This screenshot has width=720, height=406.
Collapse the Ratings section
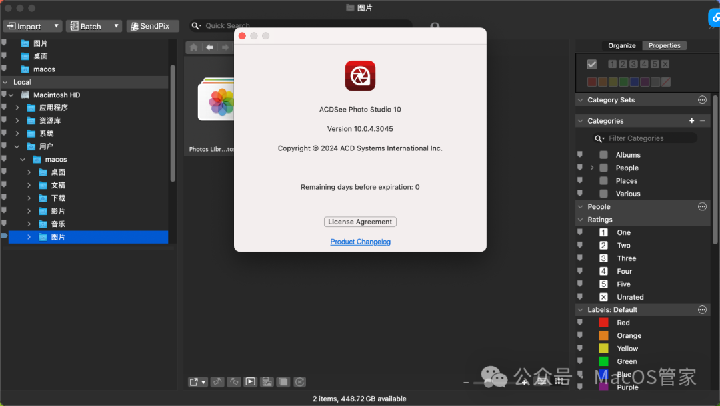point(581,220)
